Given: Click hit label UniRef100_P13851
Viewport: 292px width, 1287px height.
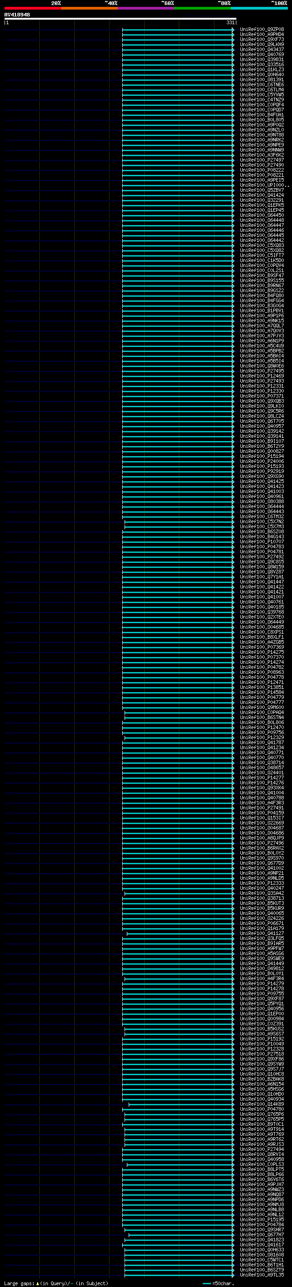Looking at the screenshot, I should coord(262,688).
